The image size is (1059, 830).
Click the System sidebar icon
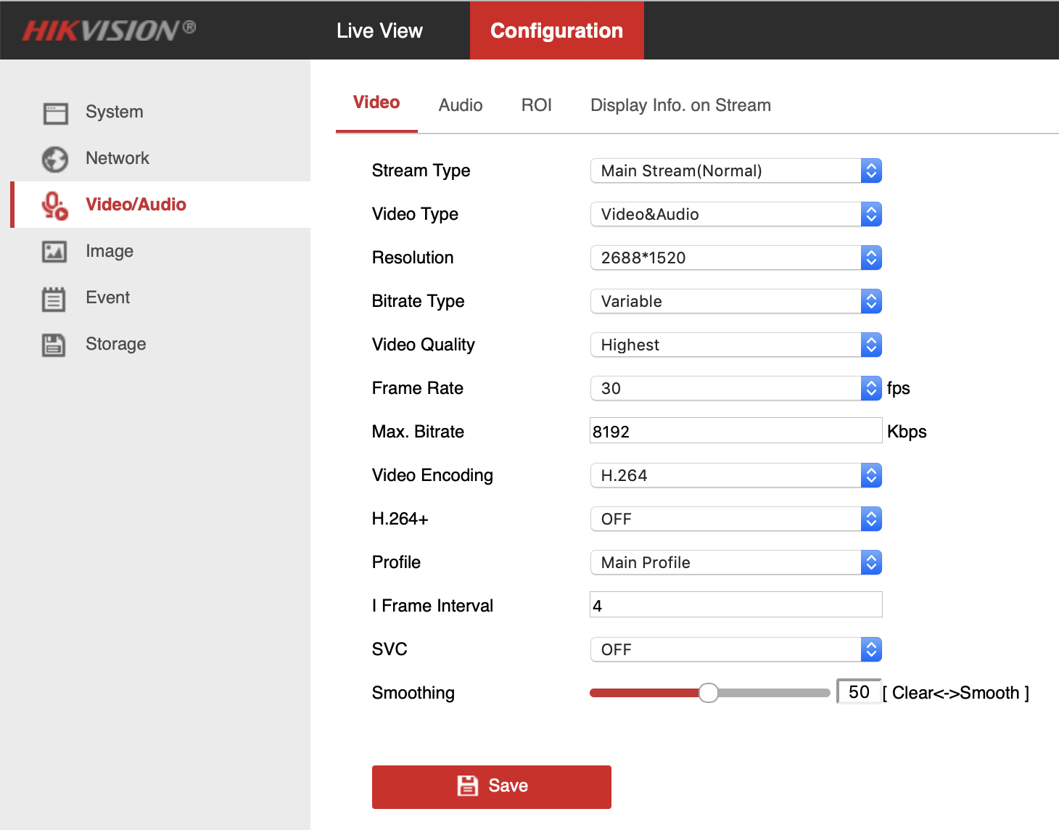pyautogui.click(x=54, y=112)
